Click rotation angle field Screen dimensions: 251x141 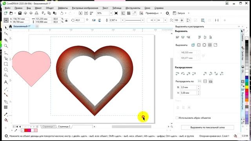(x=80, y=20)
